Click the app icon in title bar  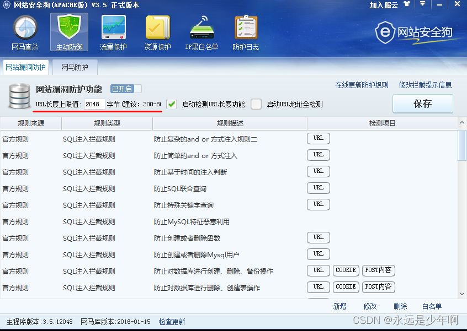(x=6, y=4)
